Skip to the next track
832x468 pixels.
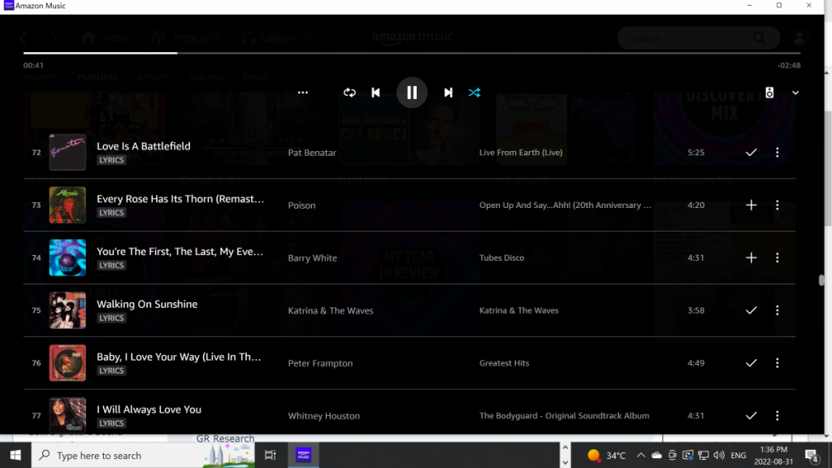point(448,93)
